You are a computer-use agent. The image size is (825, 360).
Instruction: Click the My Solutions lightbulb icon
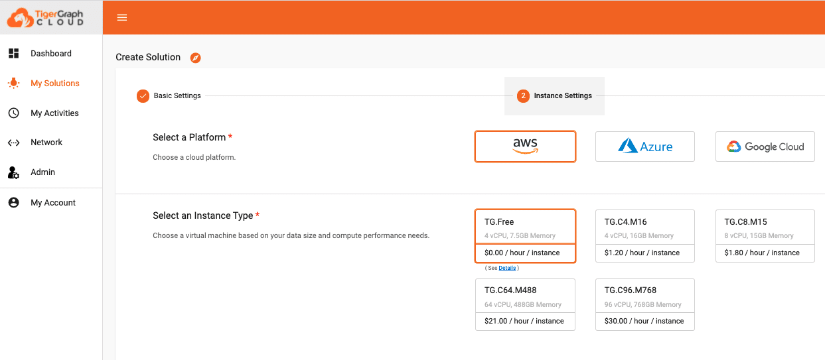[x=13, y=84]
